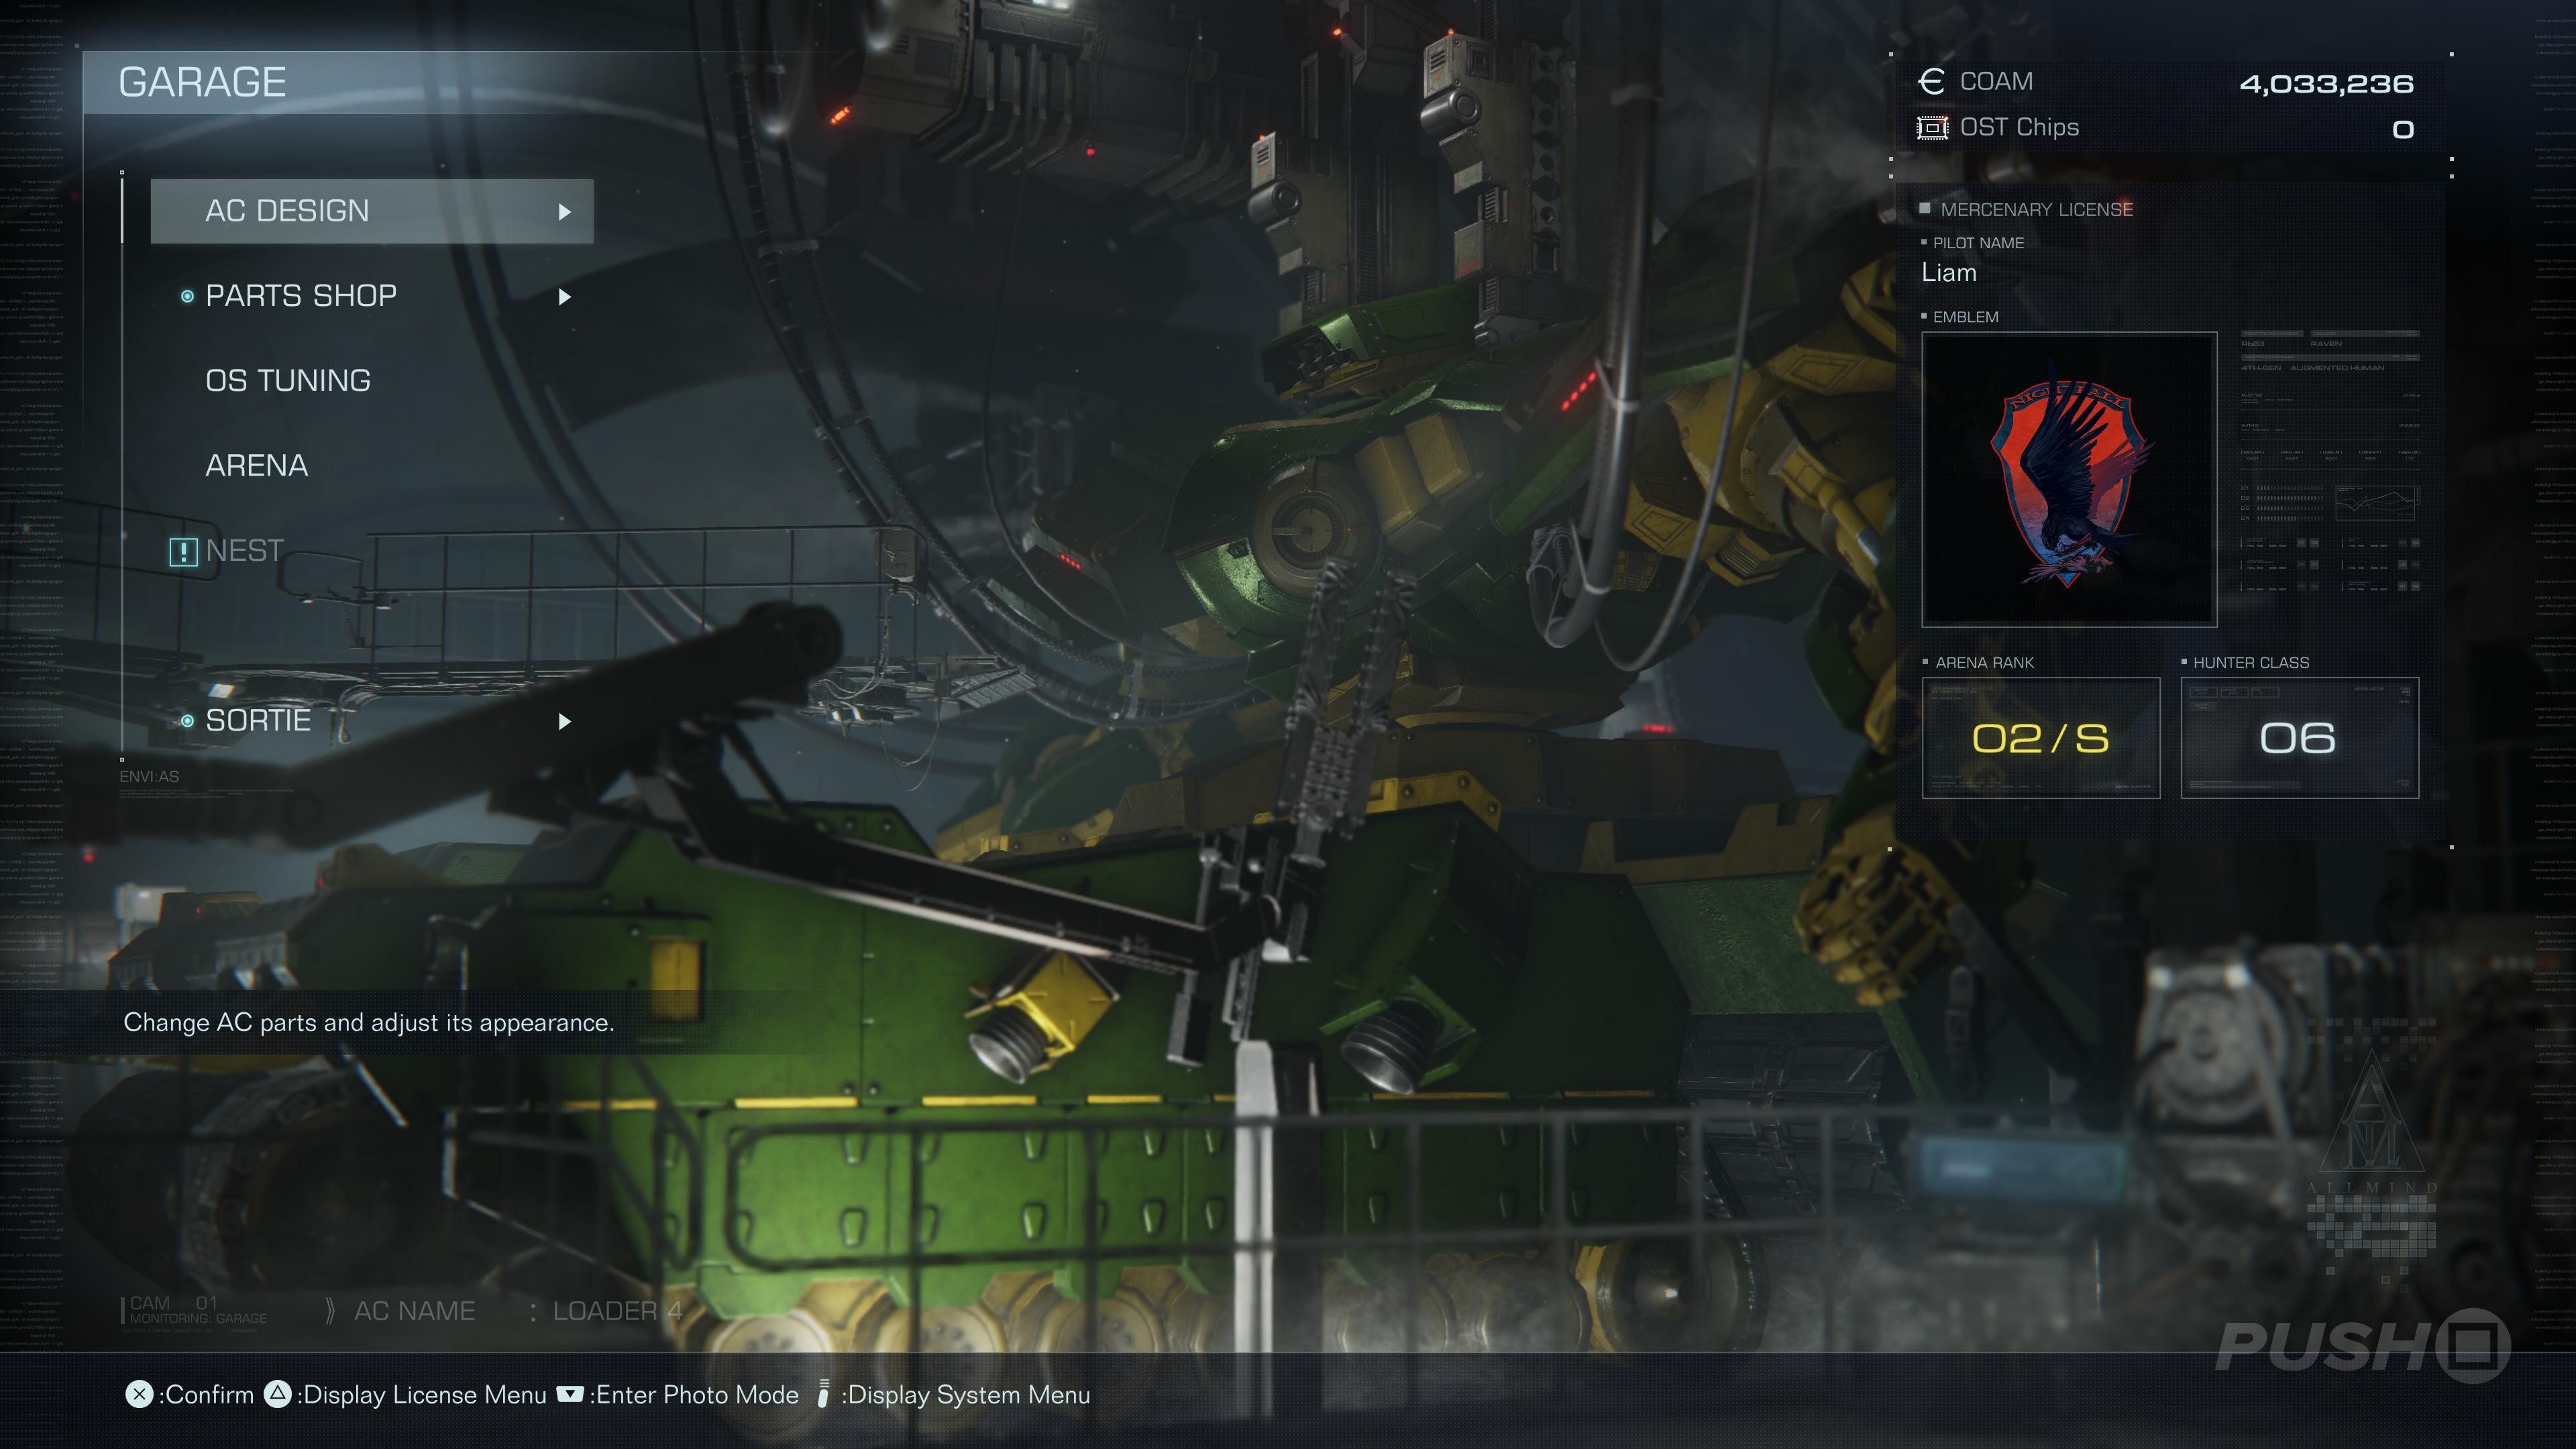
Task: Click the OST Chips chip icon
Action: [x=1931, y=128]
